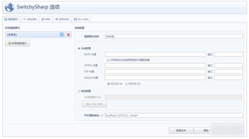Click the SOCKS 代理 port field
Screen dimensions: 249x139
coord(228,78)
